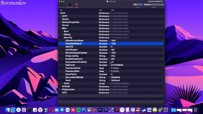
Task: Click the Key column header
Action: click(61, 10)
